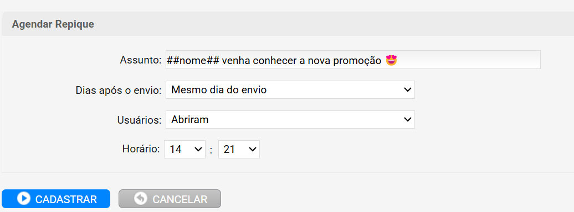Click the CADASTRAR button label
This screenshot has width=574, height=212.
[66, 200]
